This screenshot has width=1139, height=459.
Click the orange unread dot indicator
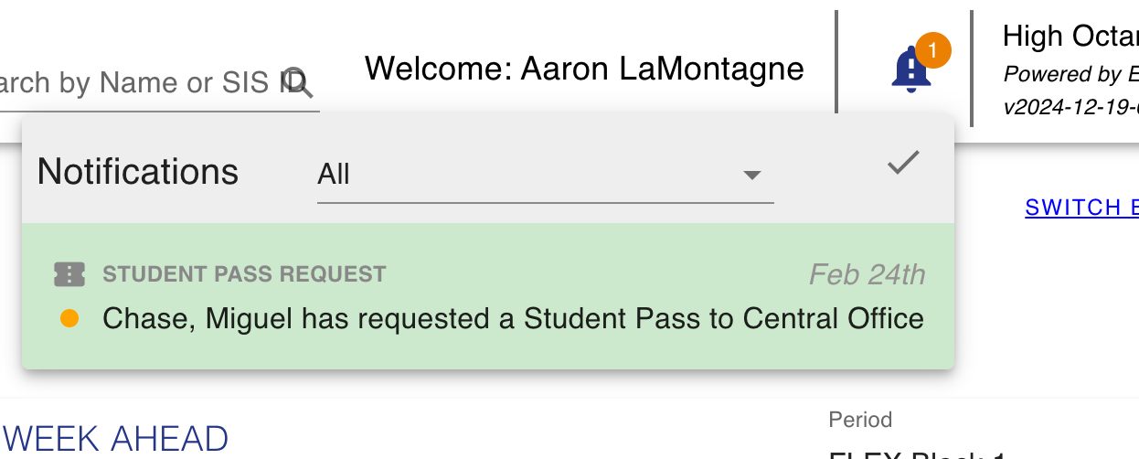point(69,318)
